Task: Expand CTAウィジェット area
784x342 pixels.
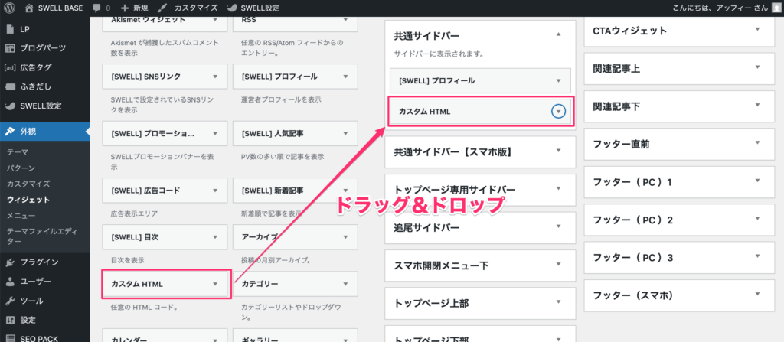Action: [x=757, y=29]
